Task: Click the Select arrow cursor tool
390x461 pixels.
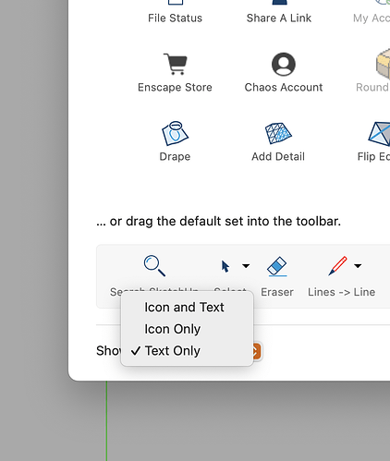Action: (225, 266)
